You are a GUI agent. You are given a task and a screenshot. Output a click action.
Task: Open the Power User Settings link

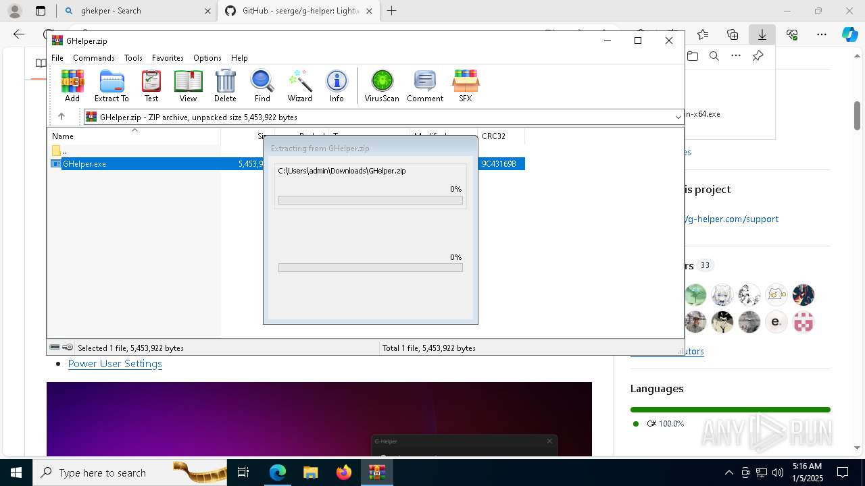(x=115, y=363)
